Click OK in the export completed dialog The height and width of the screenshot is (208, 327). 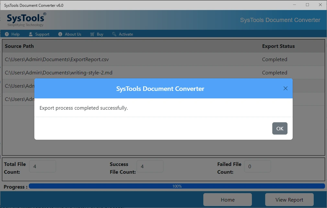pos(280,128)
